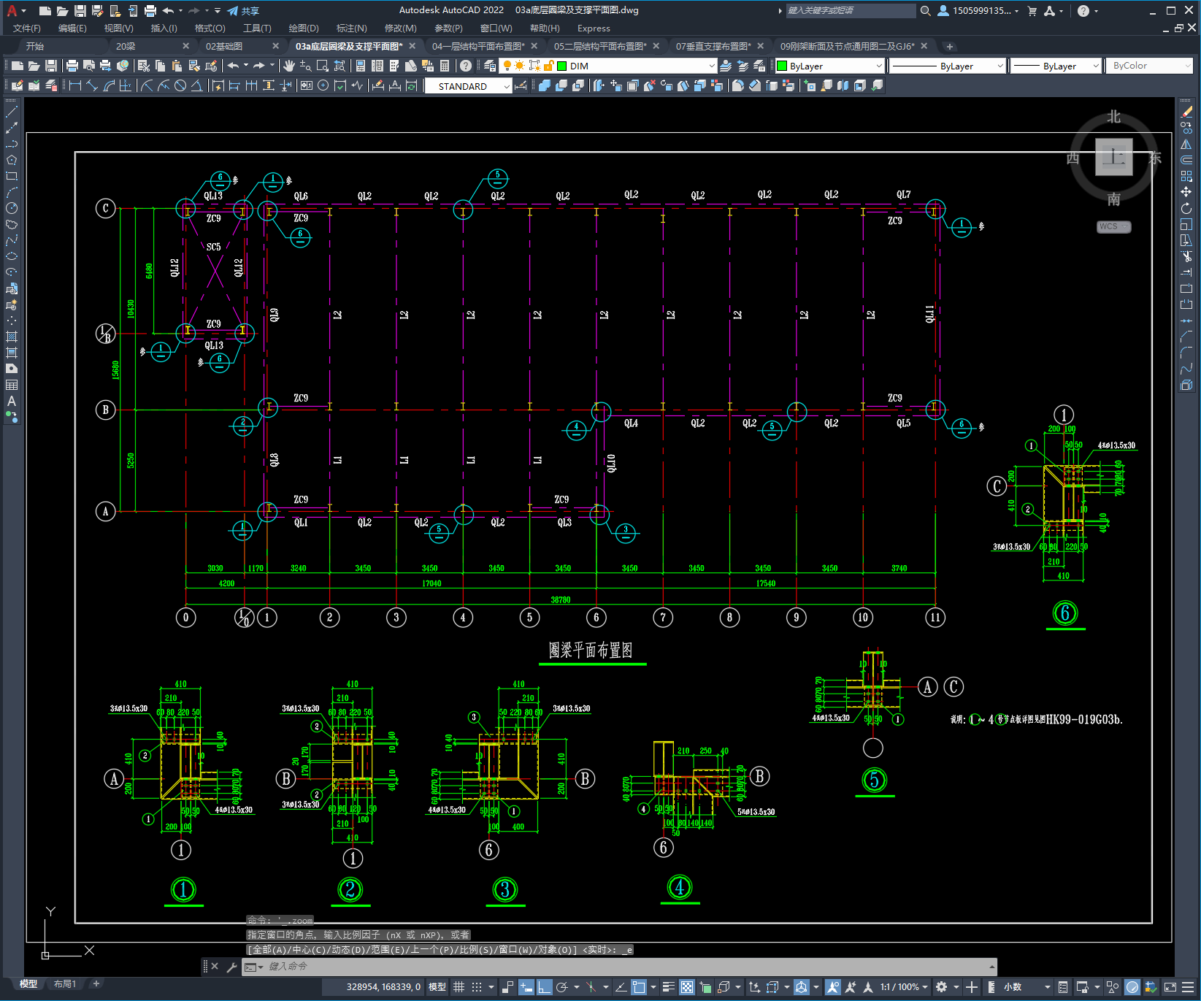Toggle dynamic input in status bar
The height and width of the screenshot is (1001, 1201).
526,987
